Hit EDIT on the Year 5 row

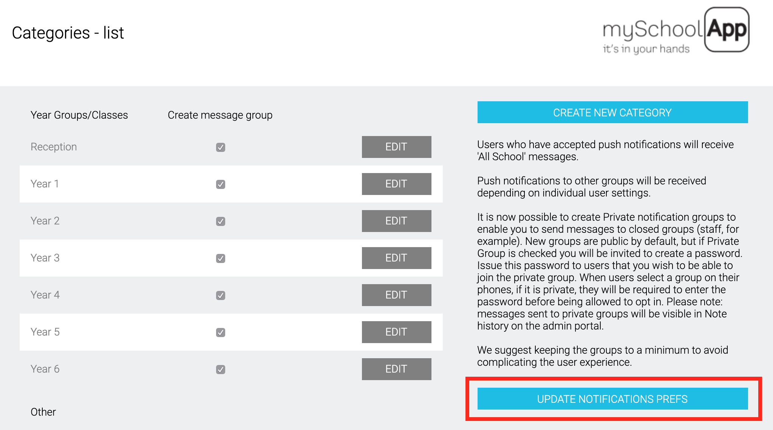tap(396, 332)
